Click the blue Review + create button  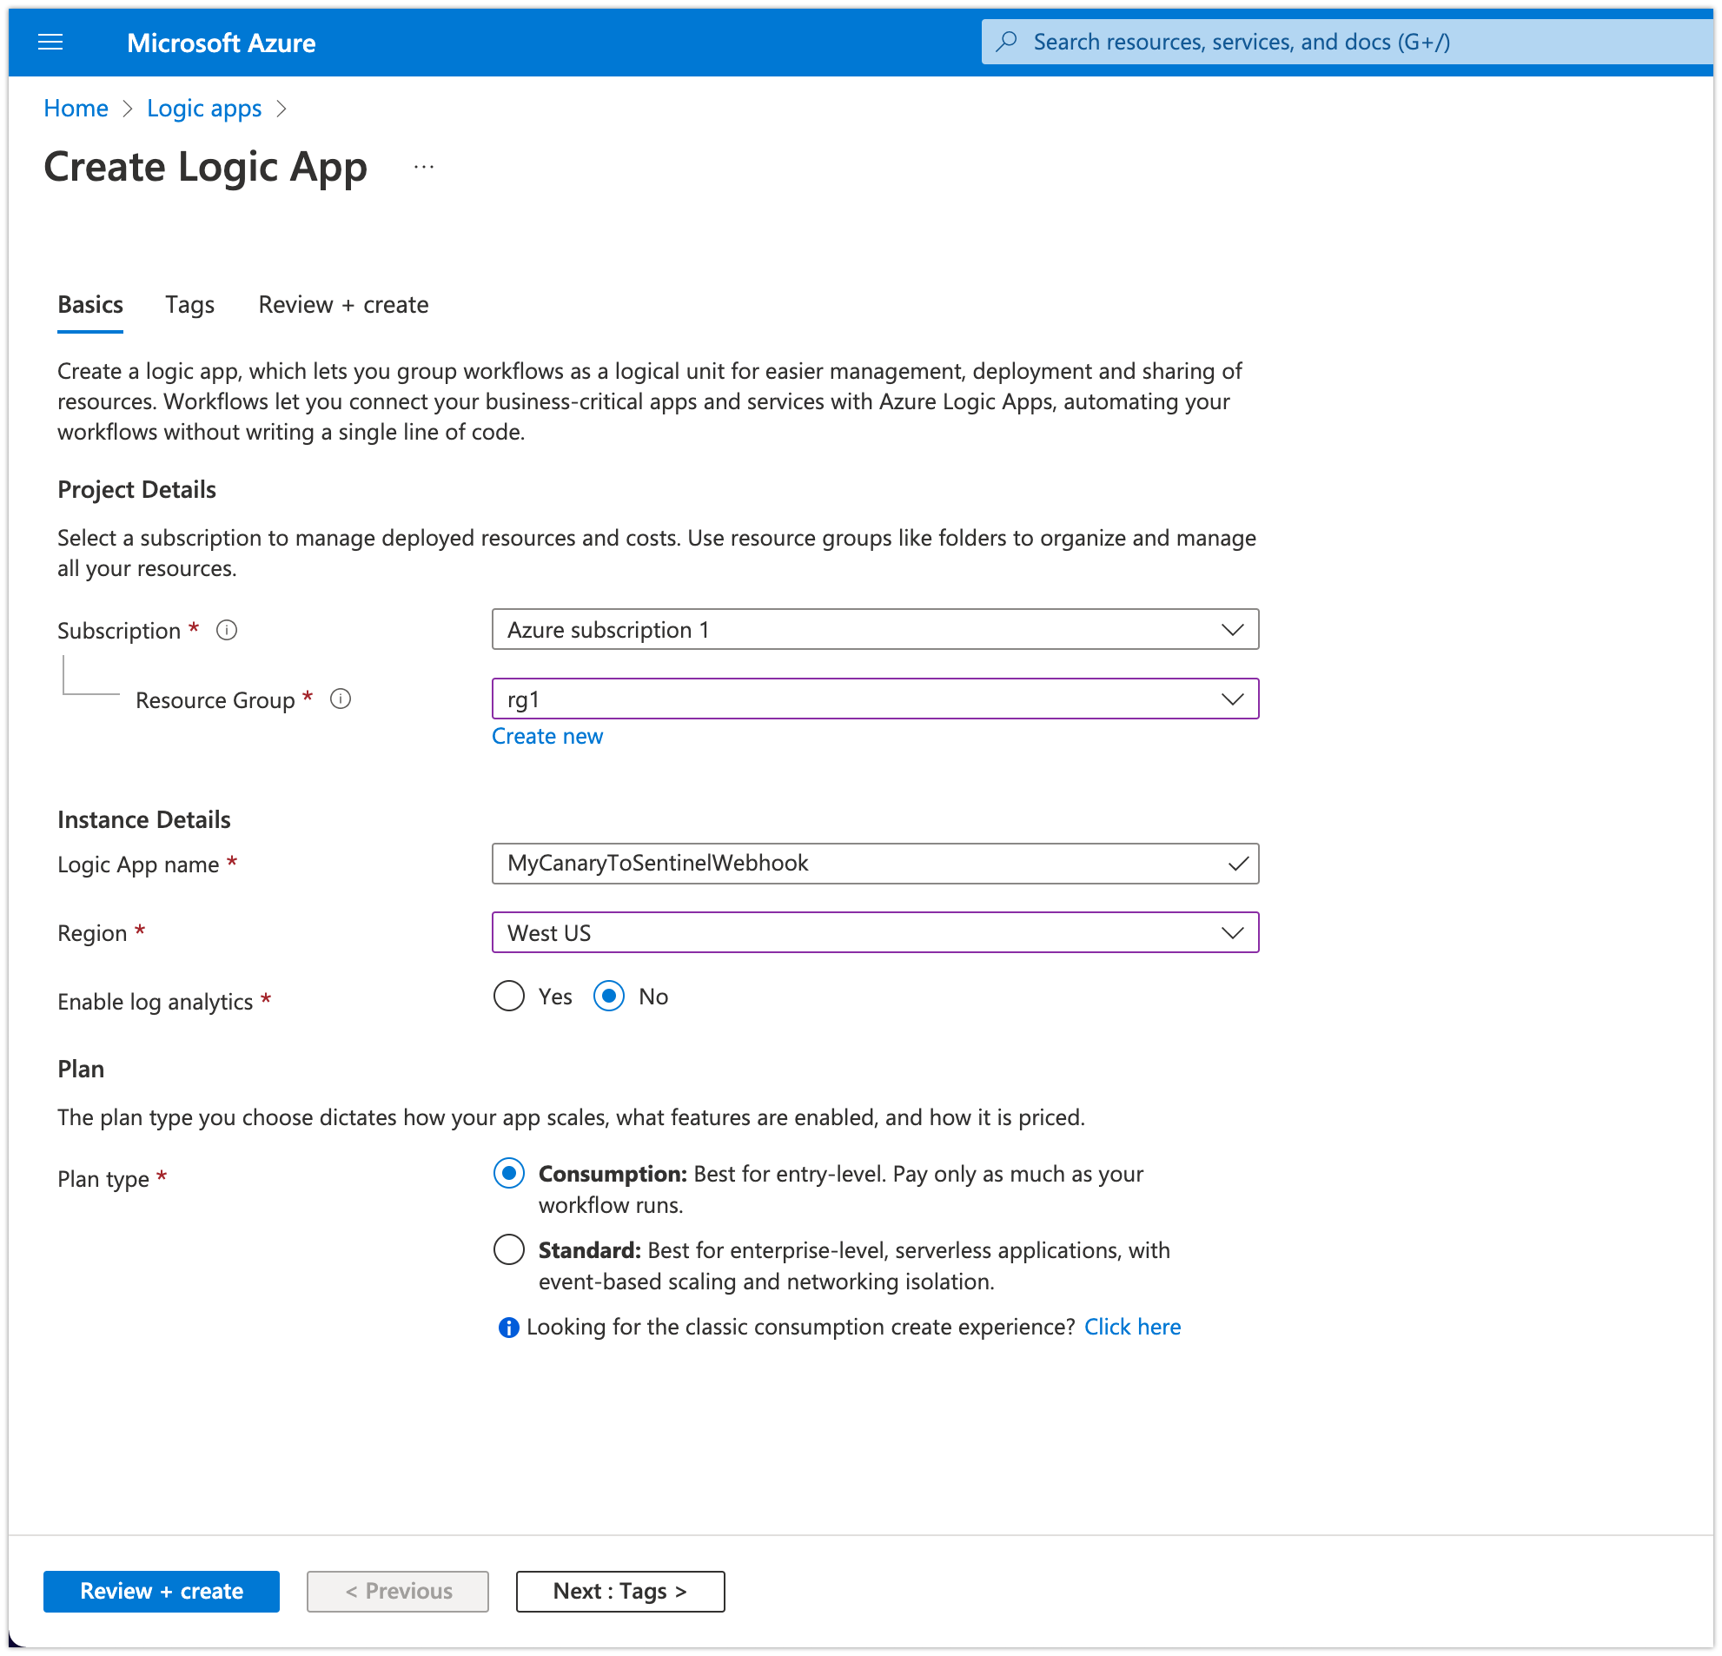(162, 1592)
